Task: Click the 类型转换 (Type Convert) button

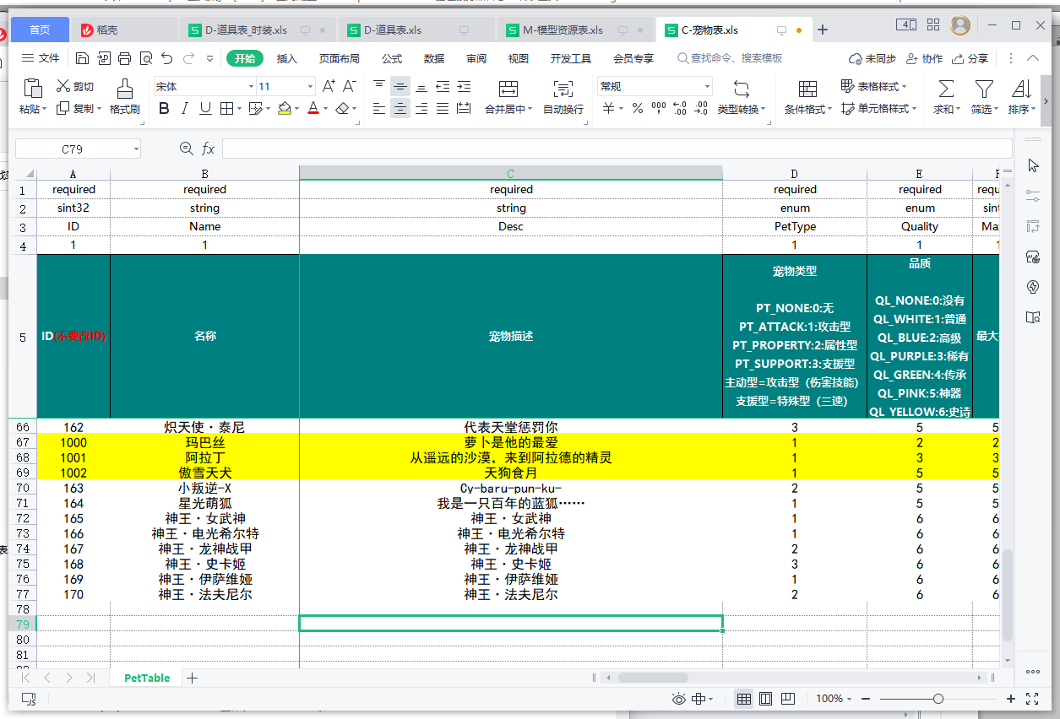Action: (x=742, y=97)
